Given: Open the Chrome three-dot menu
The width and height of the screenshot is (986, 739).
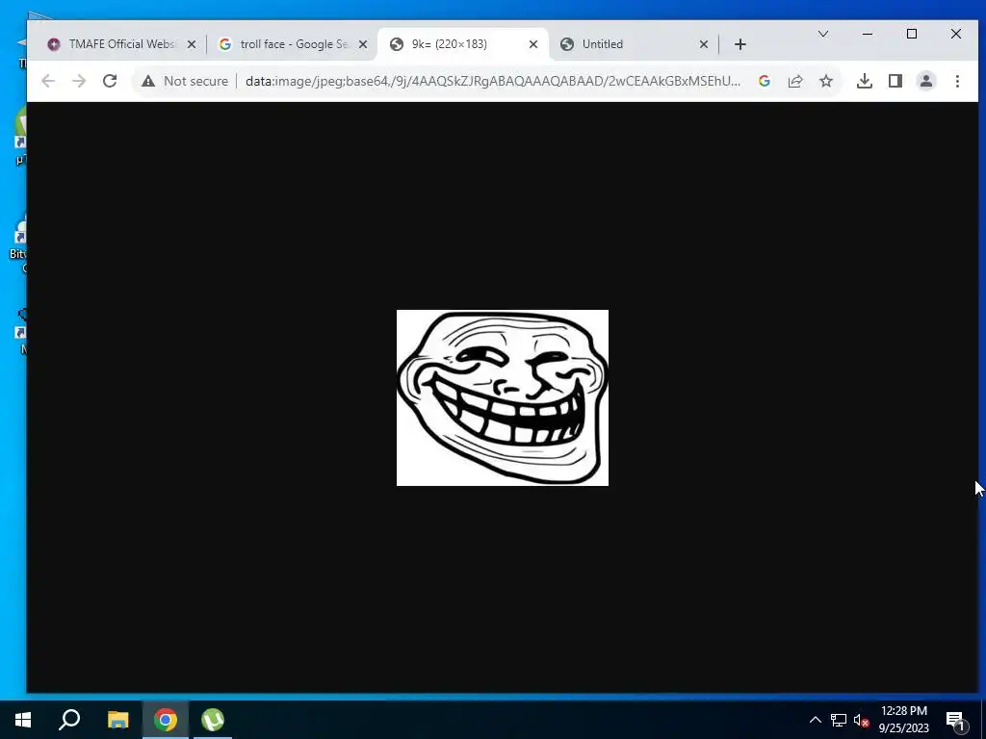Looking at the screenshot, I should point(957,81).
